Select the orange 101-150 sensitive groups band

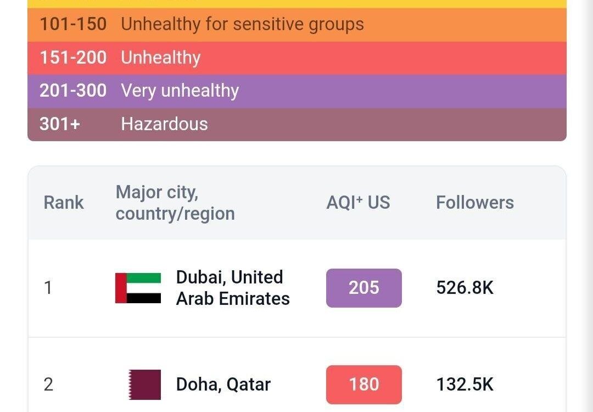point(297,25)
